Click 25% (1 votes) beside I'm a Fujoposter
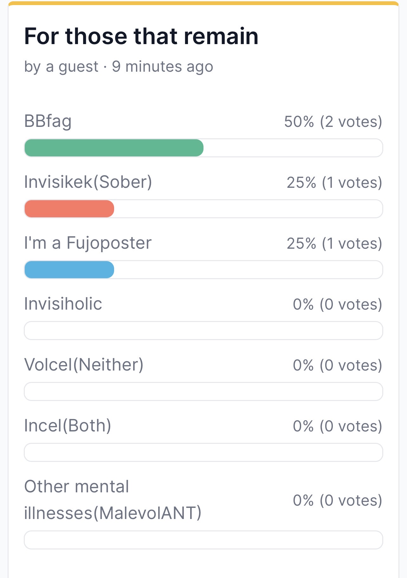Screen dimensions: 407x578 (334, 244)
